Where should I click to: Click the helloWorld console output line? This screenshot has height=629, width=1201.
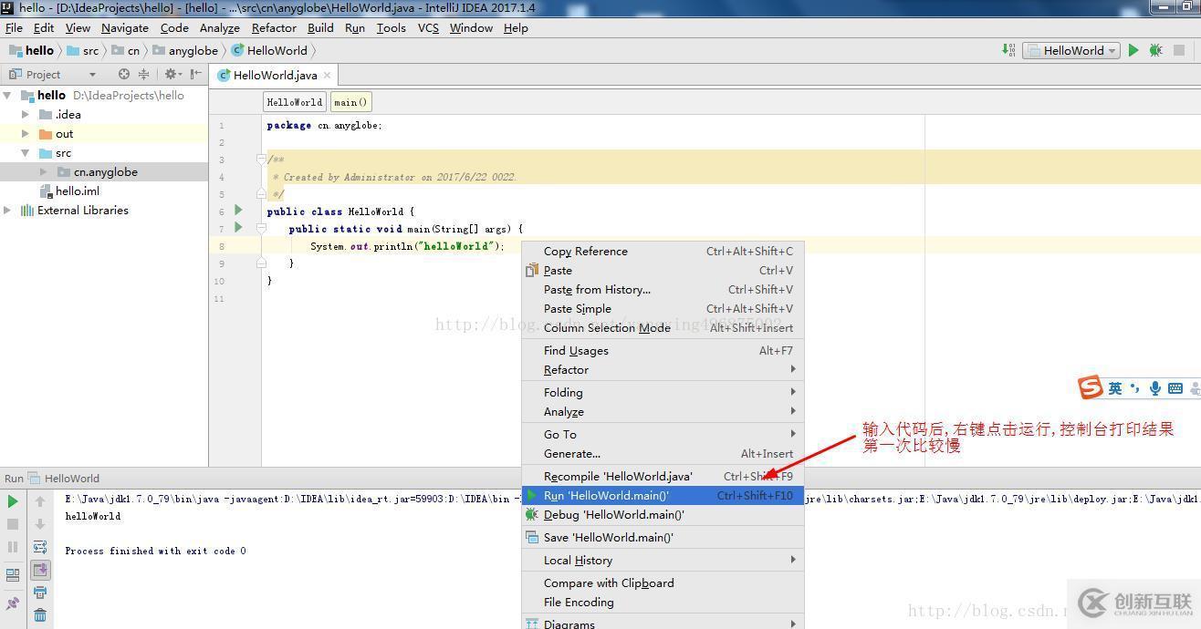click(92, 516)
